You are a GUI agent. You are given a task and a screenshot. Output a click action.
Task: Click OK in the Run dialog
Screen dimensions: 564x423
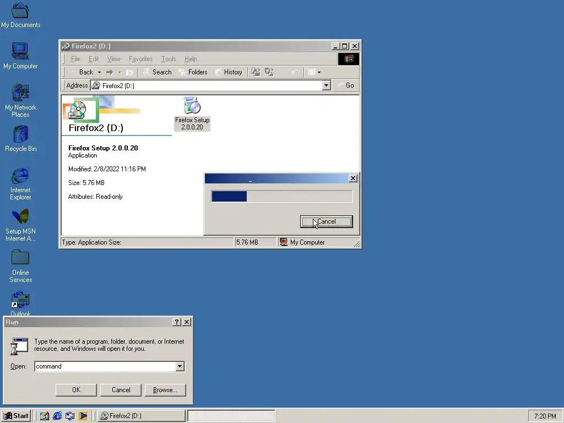(x=76, y=390)
